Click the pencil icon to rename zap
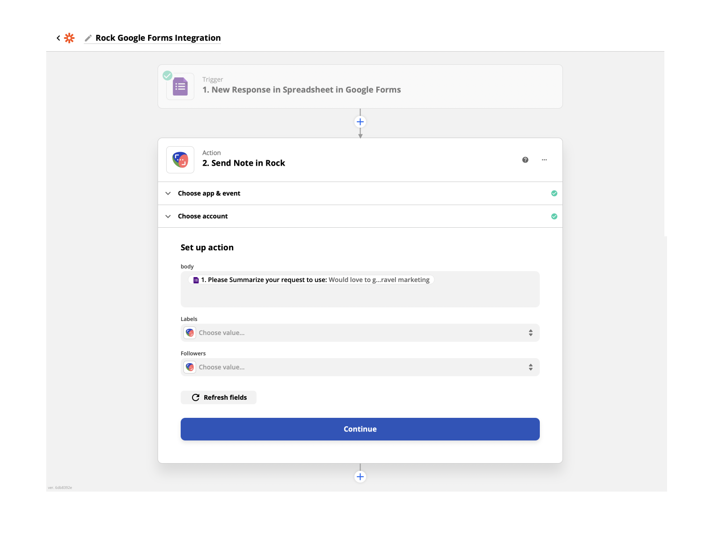 (x=88, y=38)
